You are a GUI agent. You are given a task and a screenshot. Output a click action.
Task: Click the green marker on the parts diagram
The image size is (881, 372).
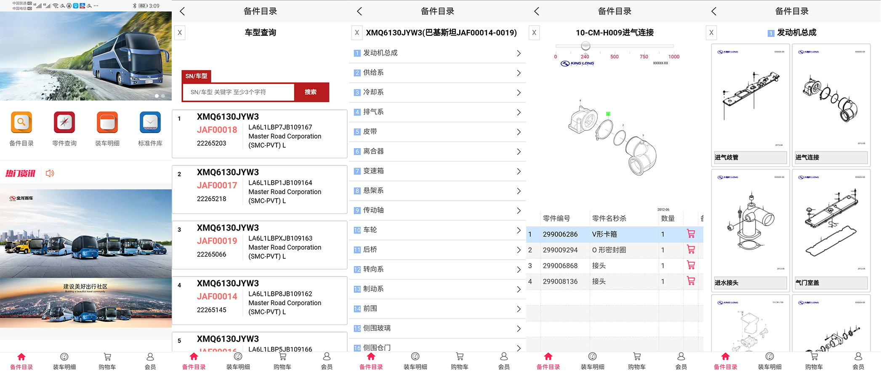[x=608, y=114]
